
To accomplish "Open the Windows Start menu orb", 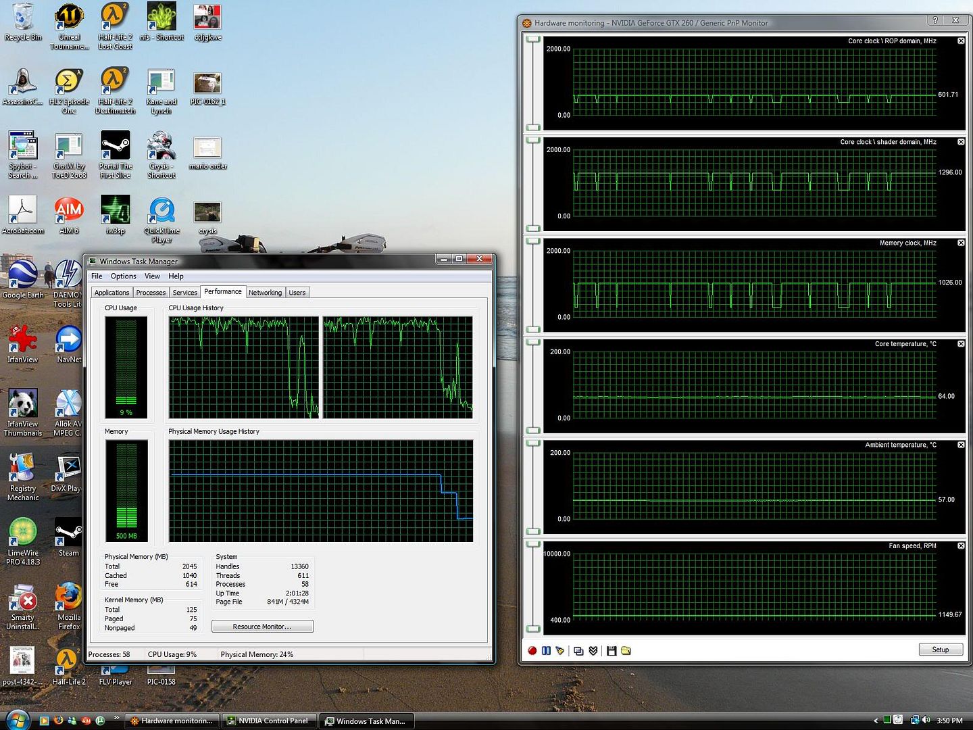I will (x=17, y=719).
